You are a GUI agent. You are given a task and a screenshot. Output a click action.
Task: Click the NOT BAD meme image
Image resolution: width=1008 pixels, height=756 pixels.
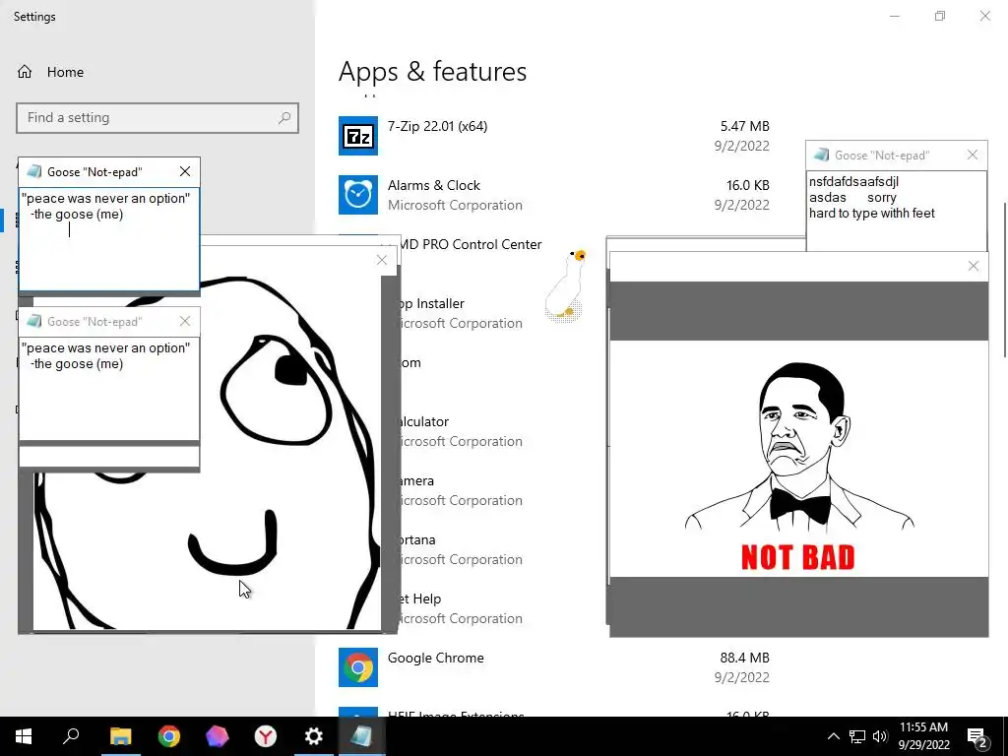799,459
